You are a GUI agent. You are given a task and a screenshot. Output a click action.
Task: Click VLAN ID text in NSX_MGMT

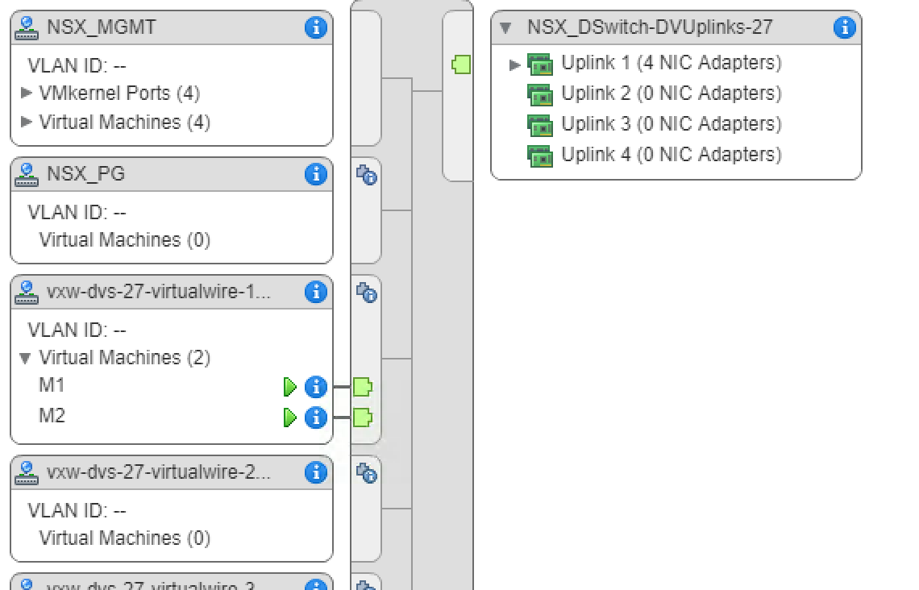click(x=77, y=65)
